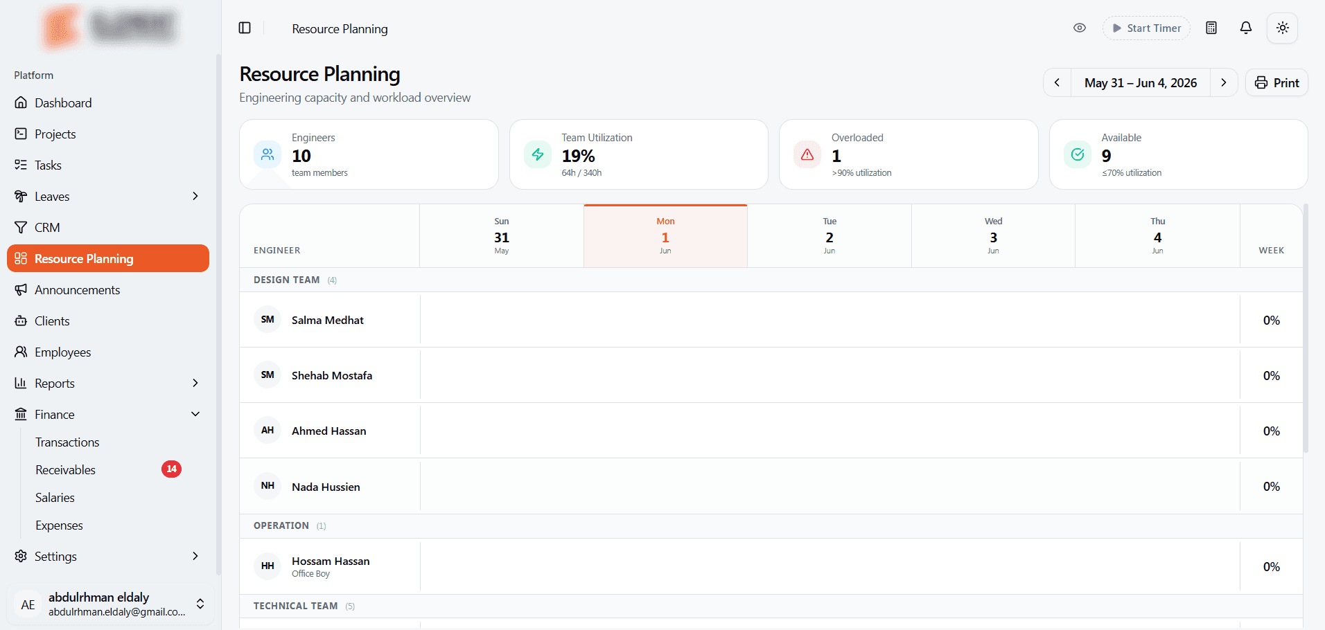Open Employees page

(108, 352)
